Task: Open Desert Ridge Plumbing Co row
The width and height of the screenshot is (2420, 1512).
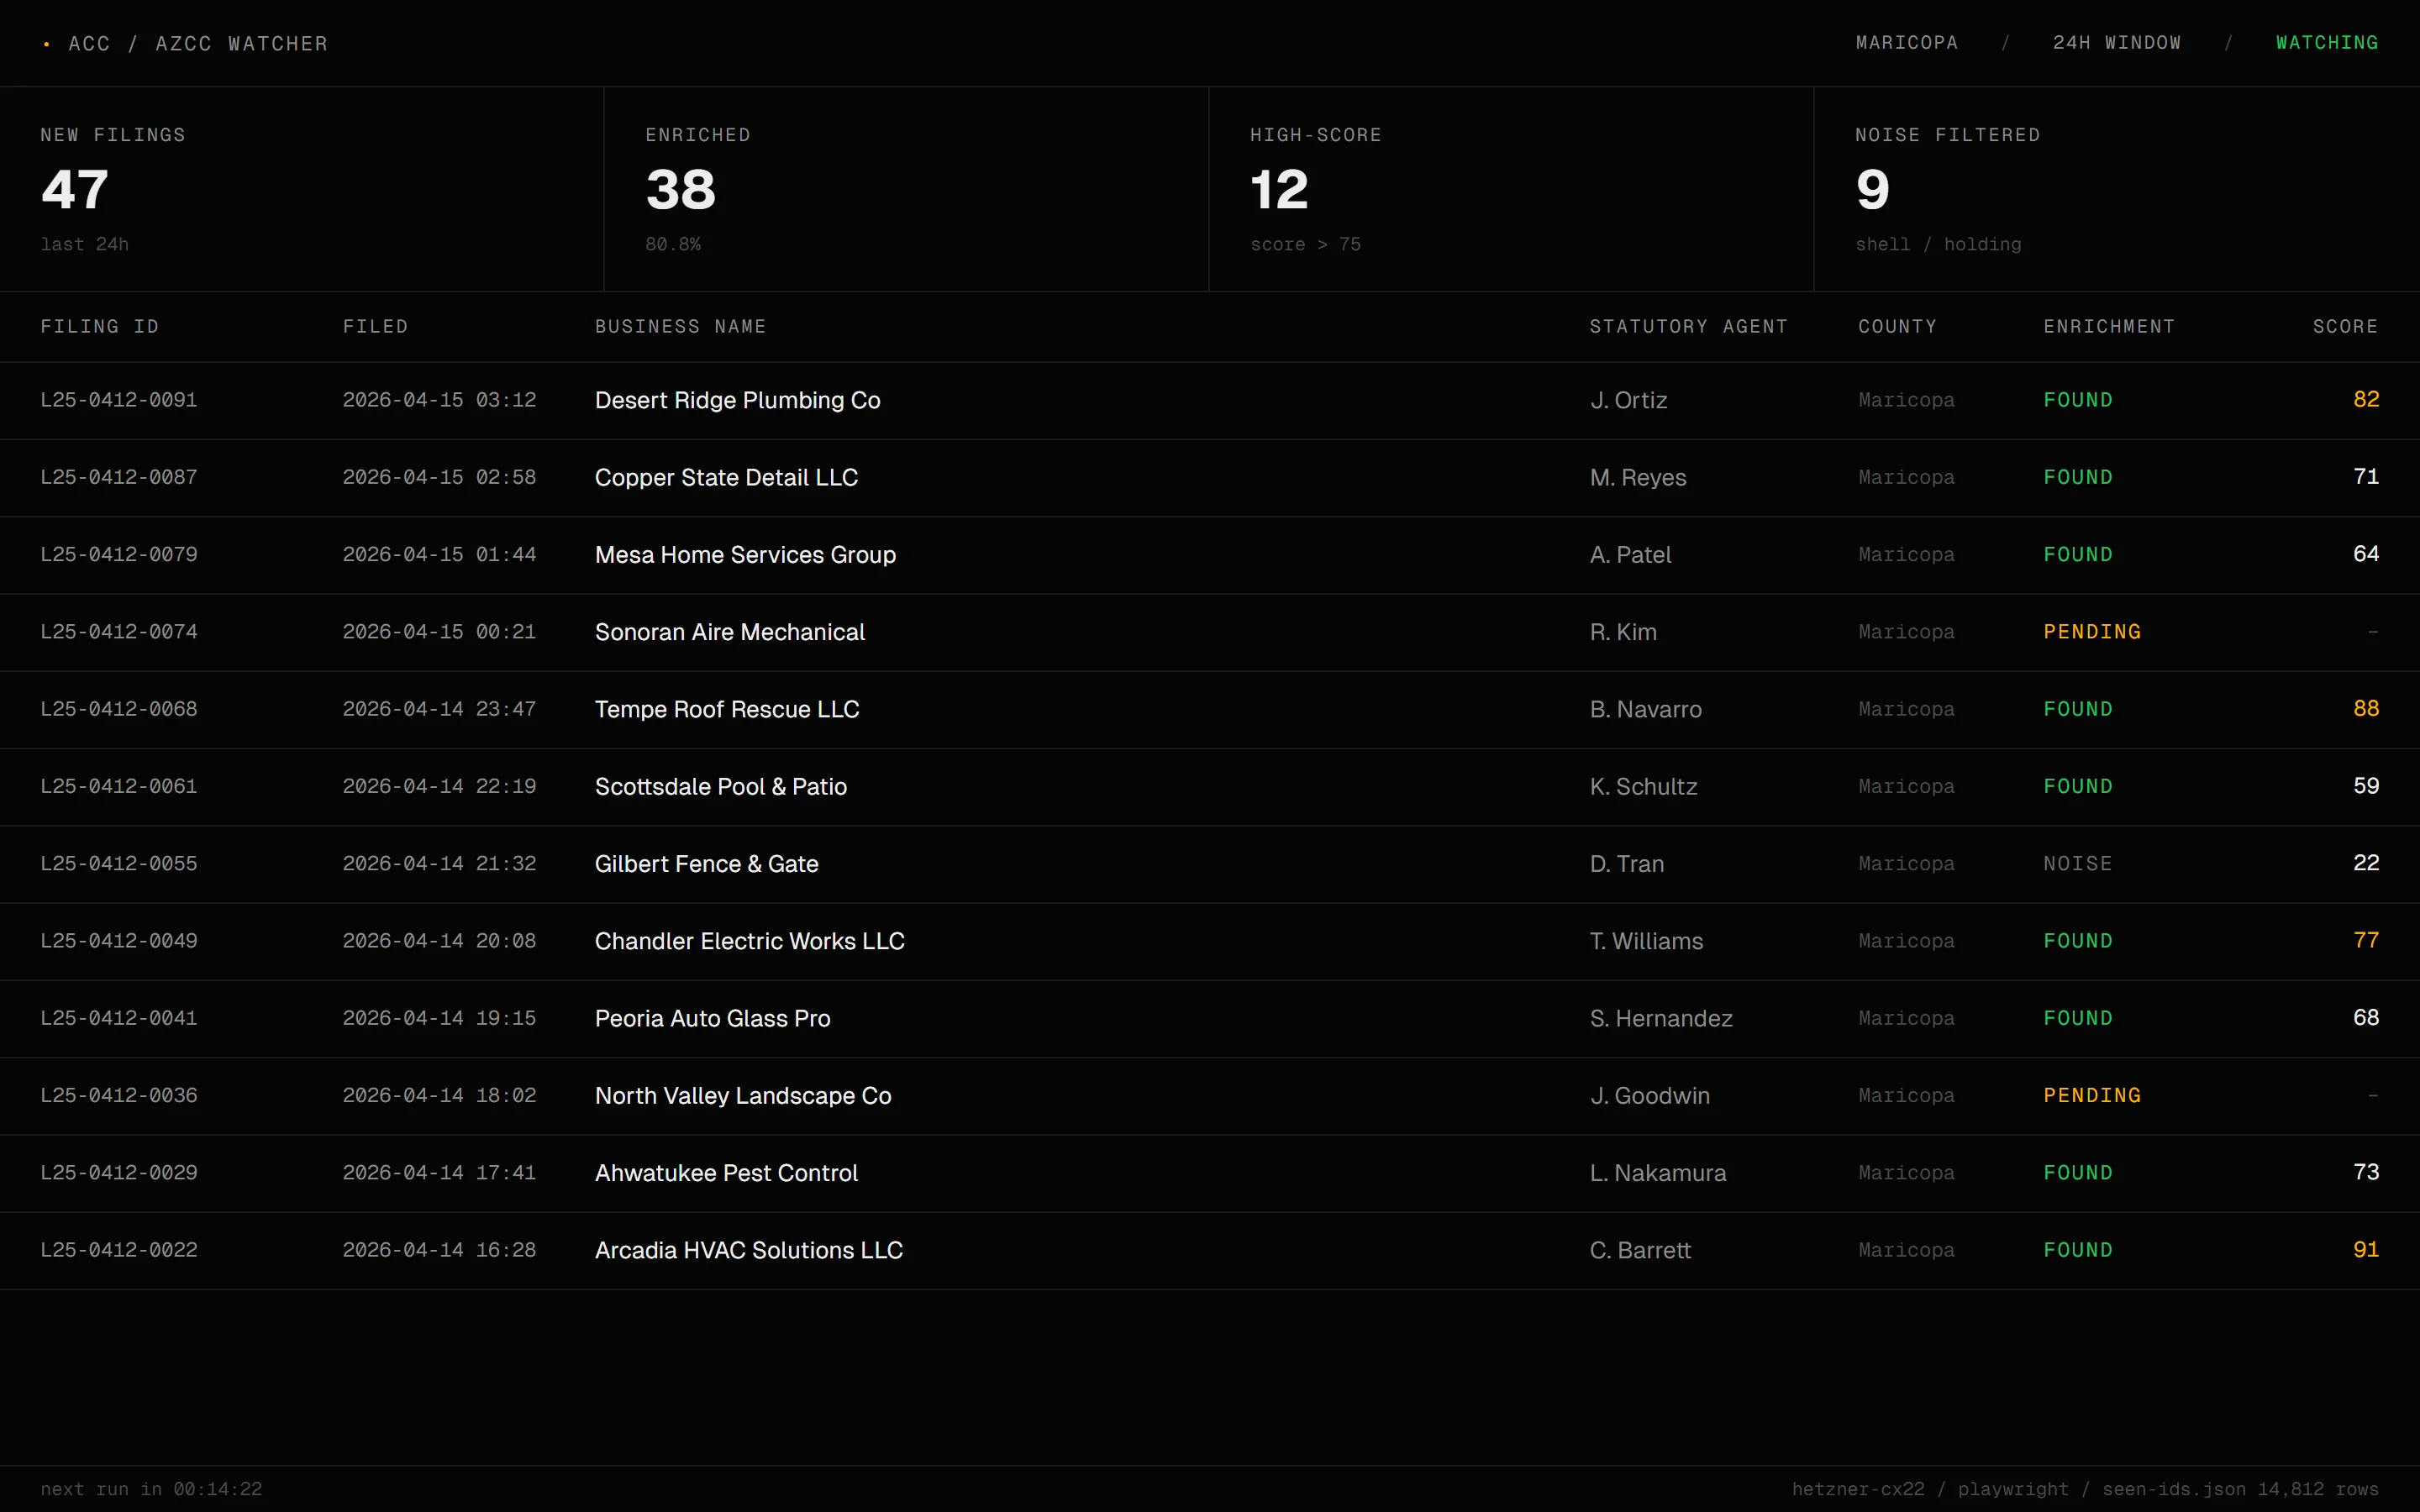Action: pyautogui.click(x=737, y=400)
